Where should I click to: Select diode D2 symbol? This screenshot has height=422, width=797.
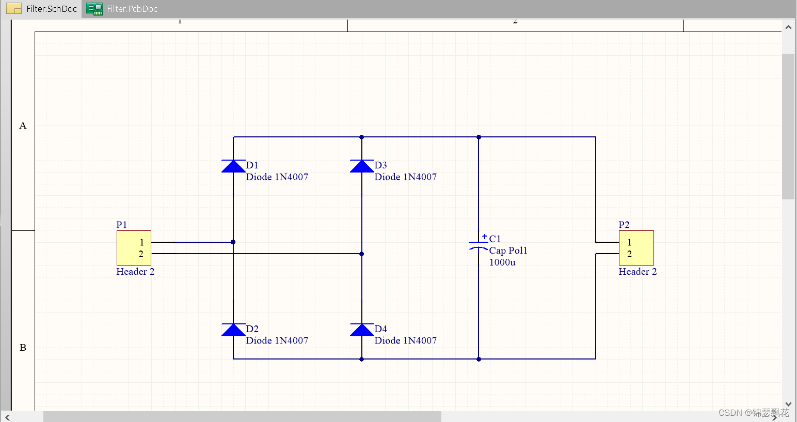[233, 330]
